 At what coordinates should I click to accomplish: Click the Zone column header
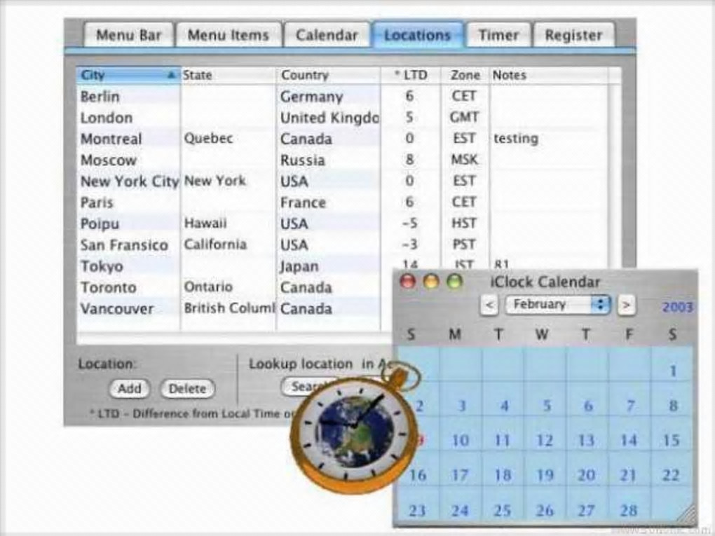465,75
